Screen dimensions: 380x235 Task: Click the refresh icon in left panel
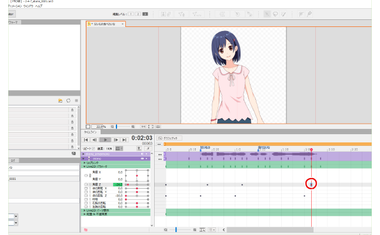(68, 101)
